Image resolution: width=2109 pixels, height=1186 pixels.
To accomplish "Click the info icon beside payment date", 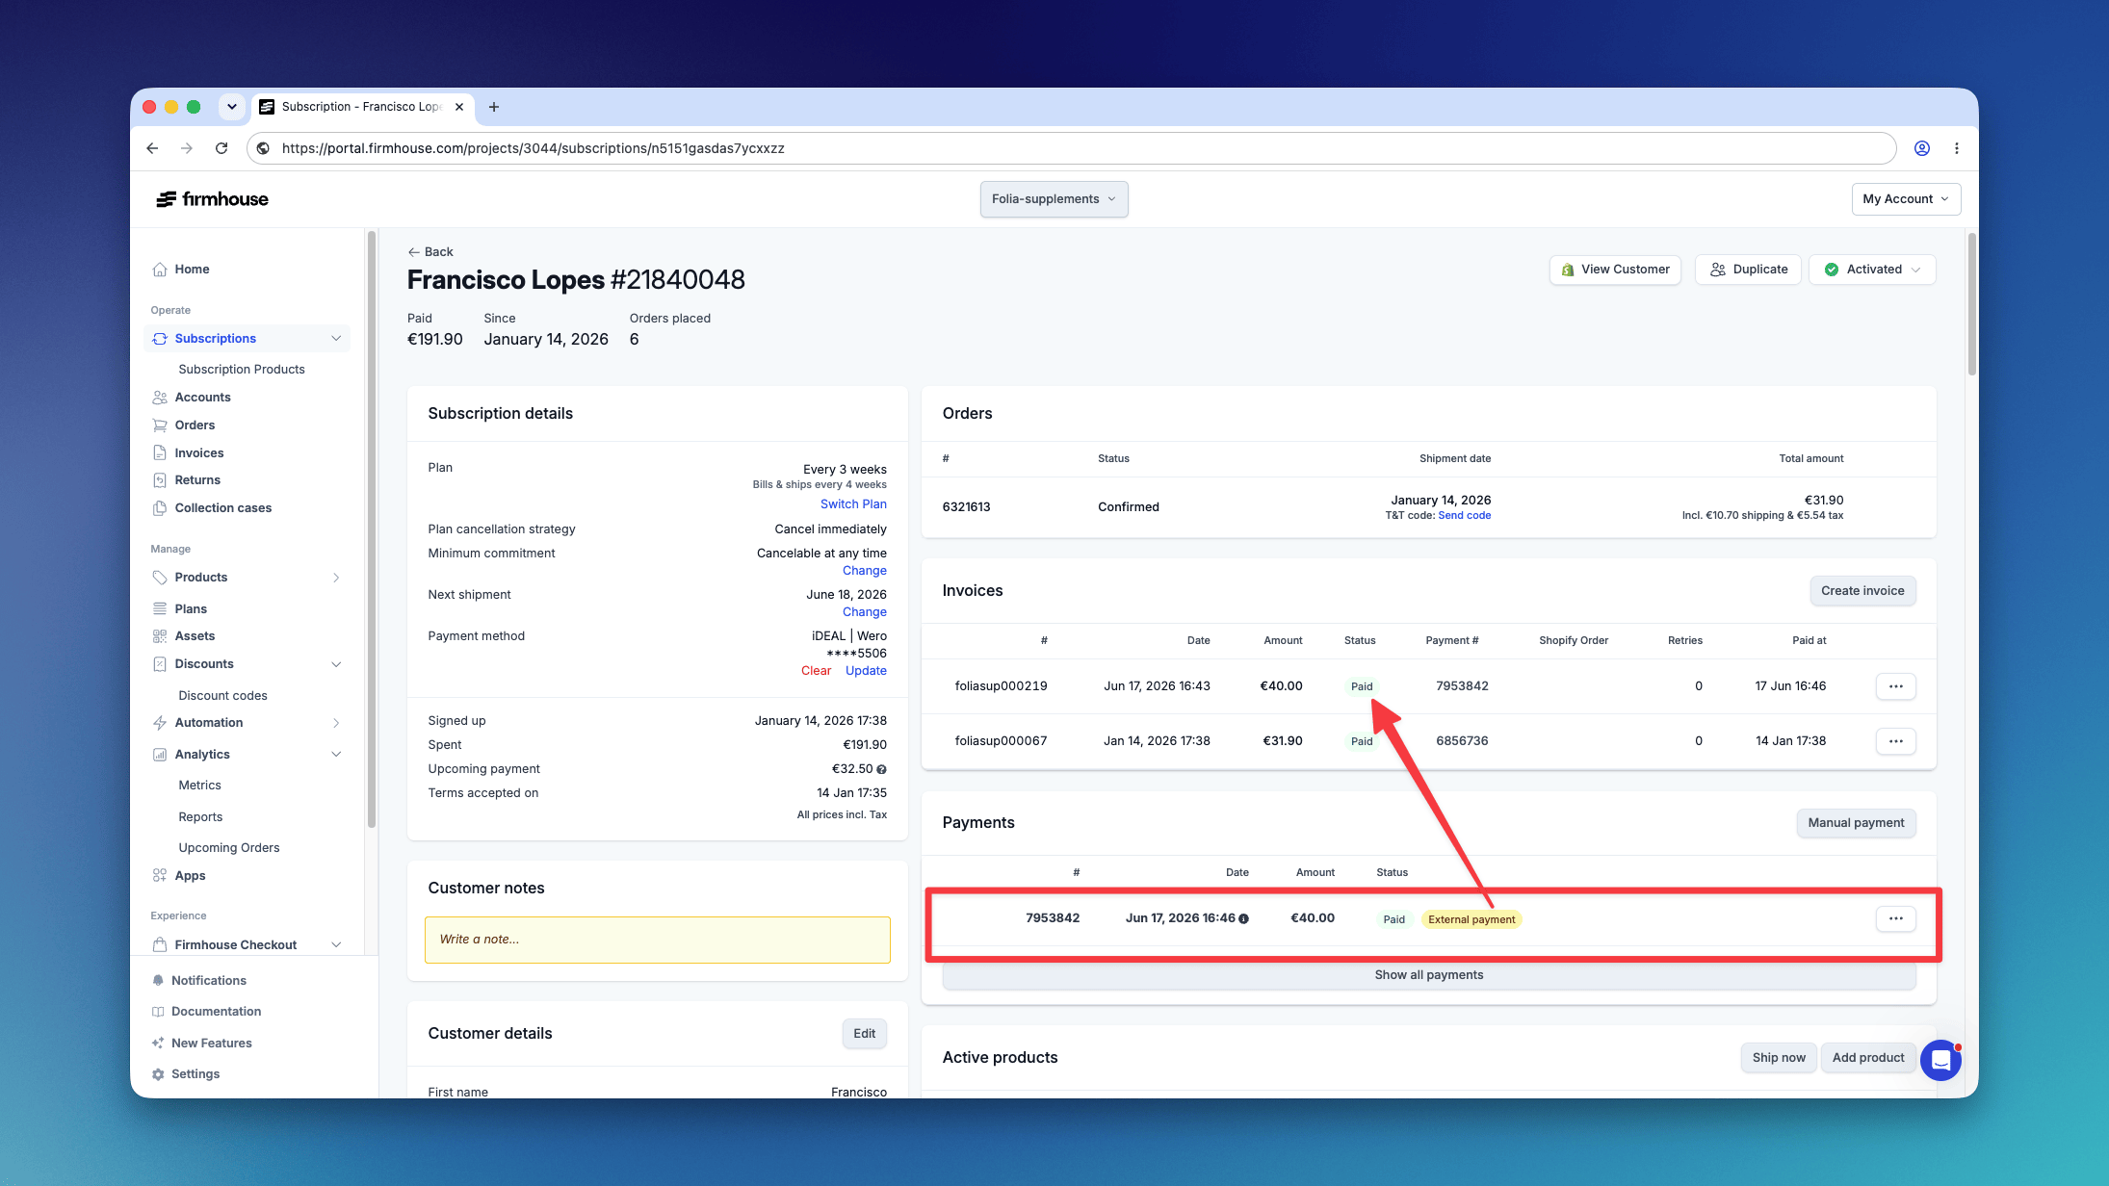I will 1243,918.
